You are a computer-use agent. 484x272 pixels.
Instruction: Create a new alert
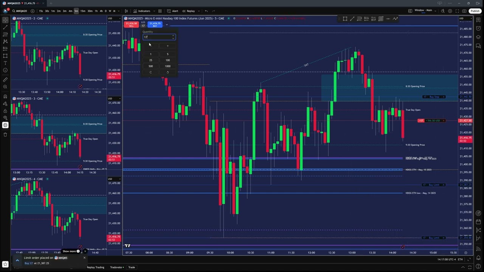pos(173,11)
